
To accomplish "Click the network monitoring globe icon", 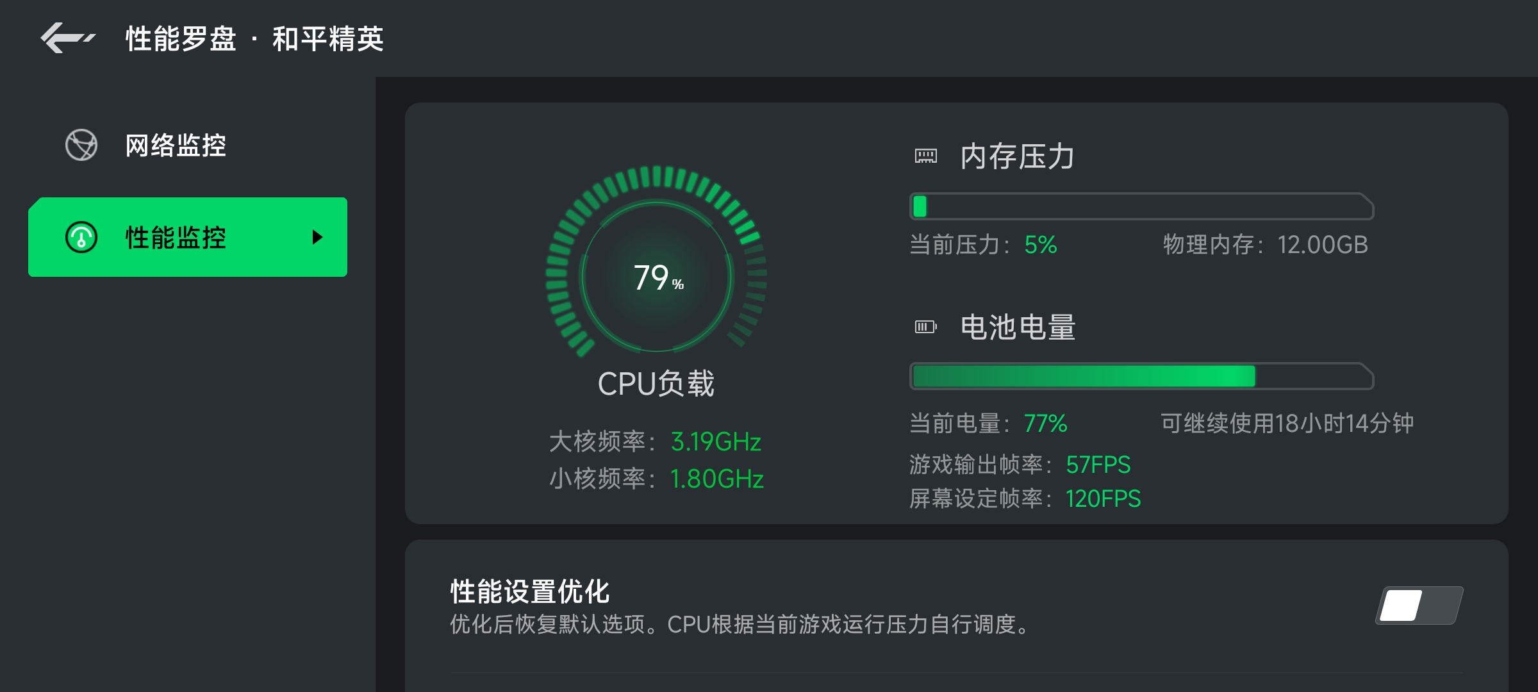I will pos(81,145).
